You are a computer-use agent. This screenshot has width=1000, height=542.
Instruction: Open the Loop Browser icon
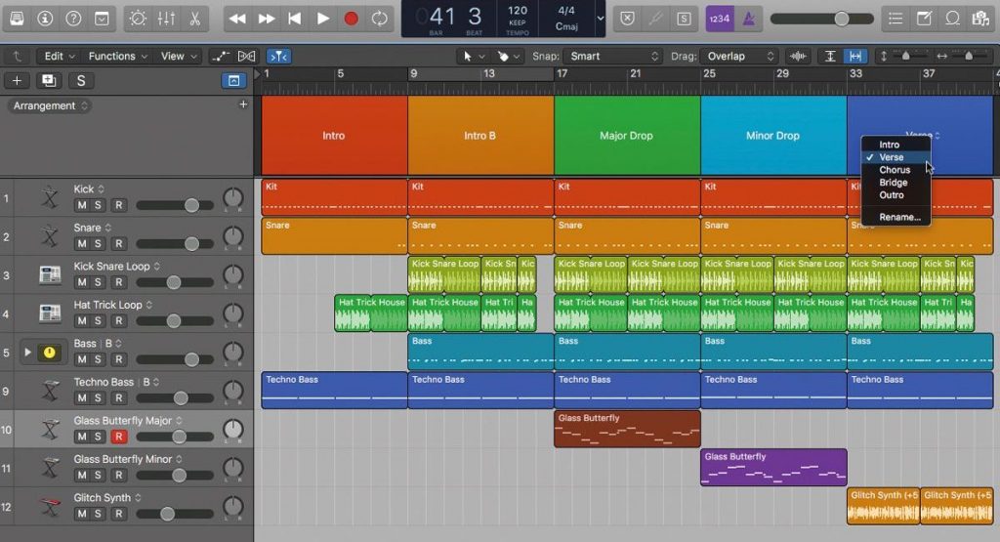952,19
